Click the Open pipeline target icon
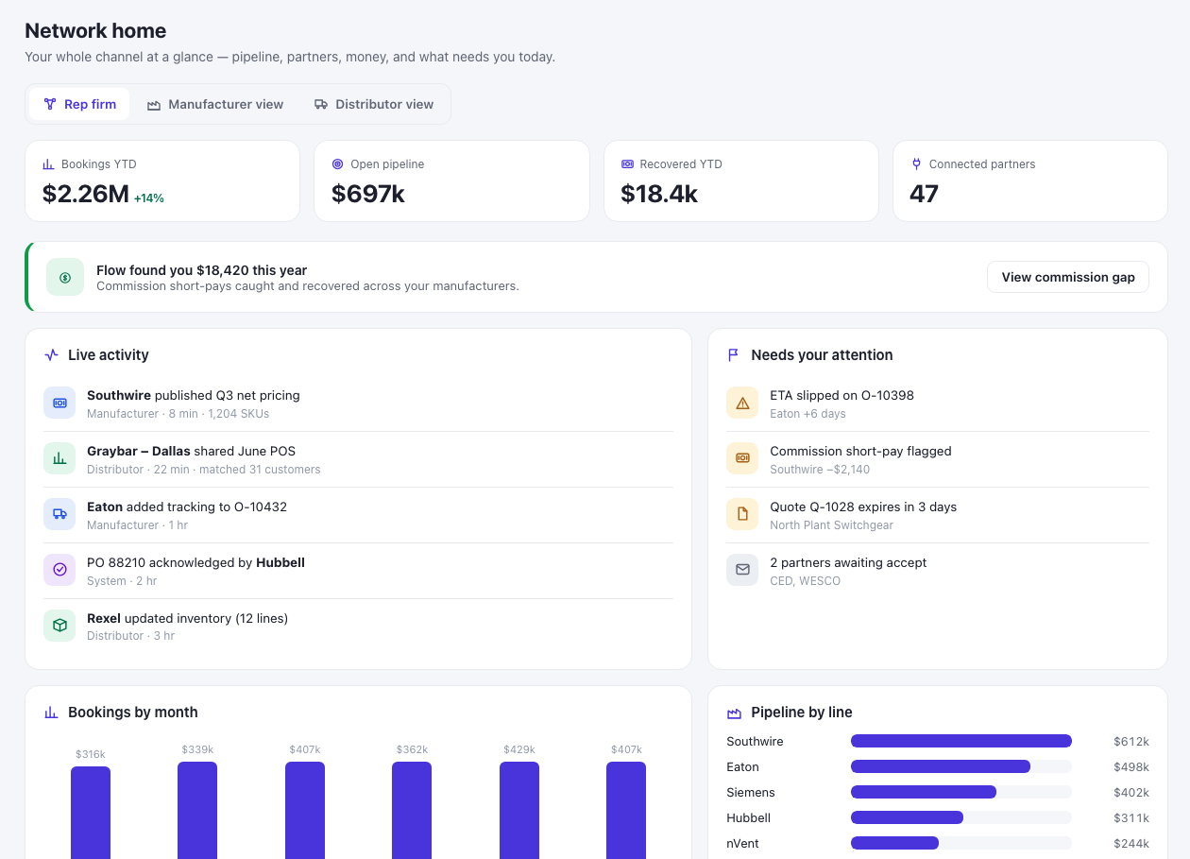The image size is (1190, 859). [338, 164]
